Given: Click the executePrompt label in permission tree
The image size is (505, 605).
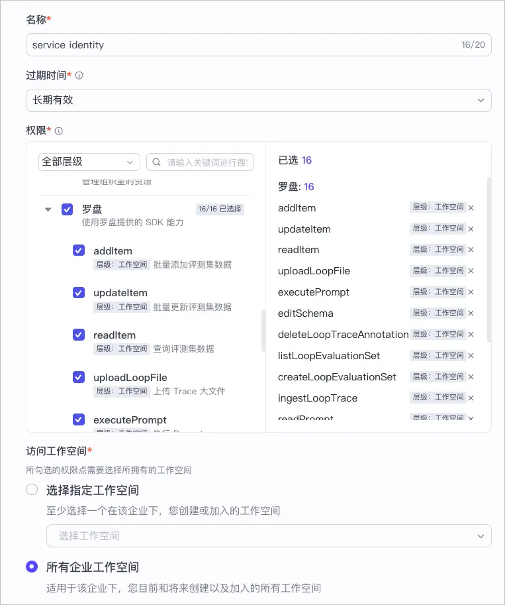Looking at the screenshot, I should [x=130, y=420].
